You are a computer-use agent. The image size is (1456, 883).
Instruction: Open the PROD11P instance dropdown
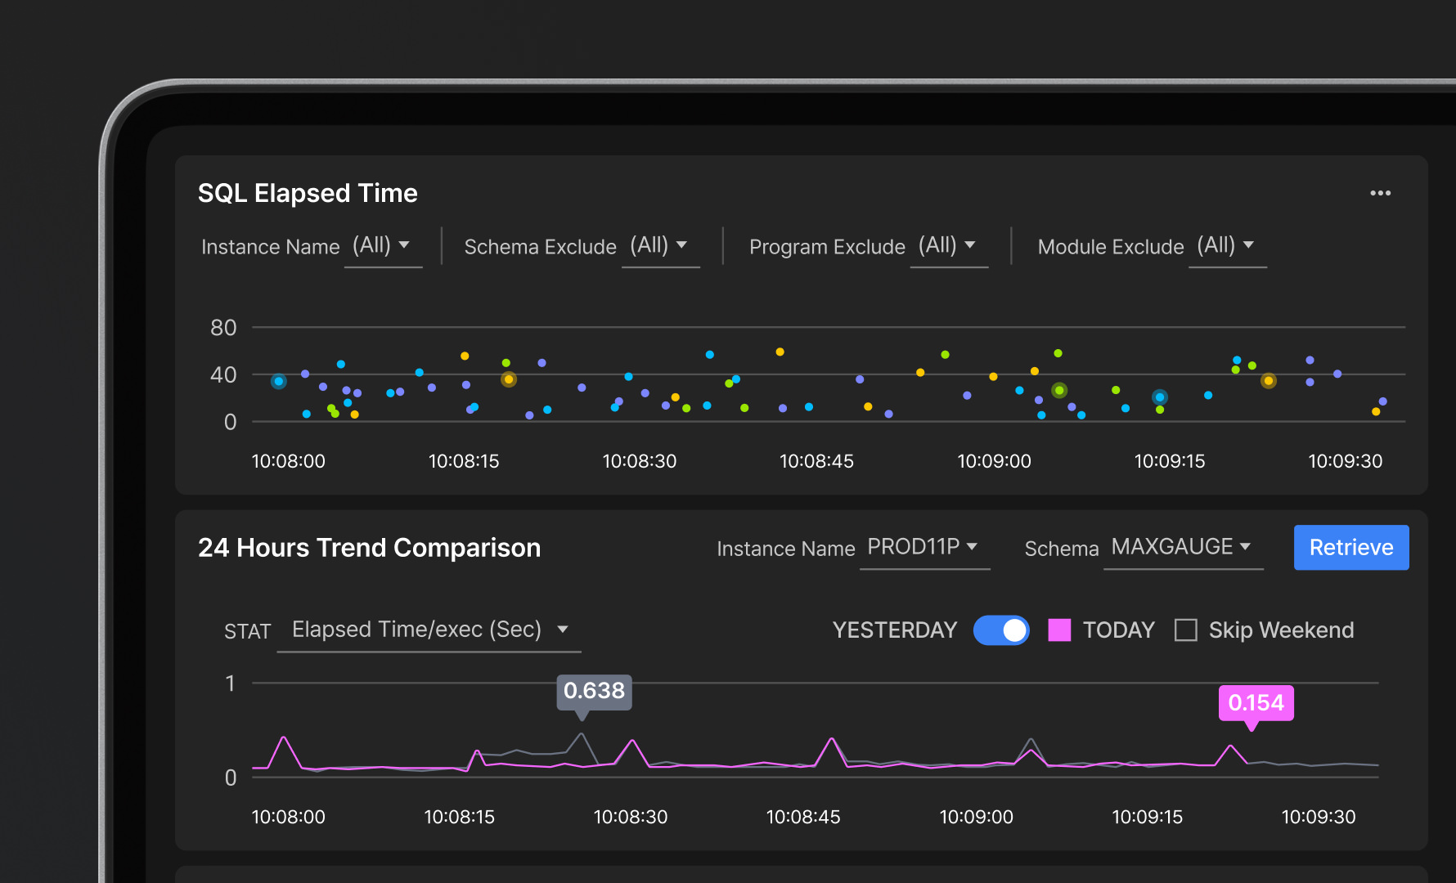point(923,547)
